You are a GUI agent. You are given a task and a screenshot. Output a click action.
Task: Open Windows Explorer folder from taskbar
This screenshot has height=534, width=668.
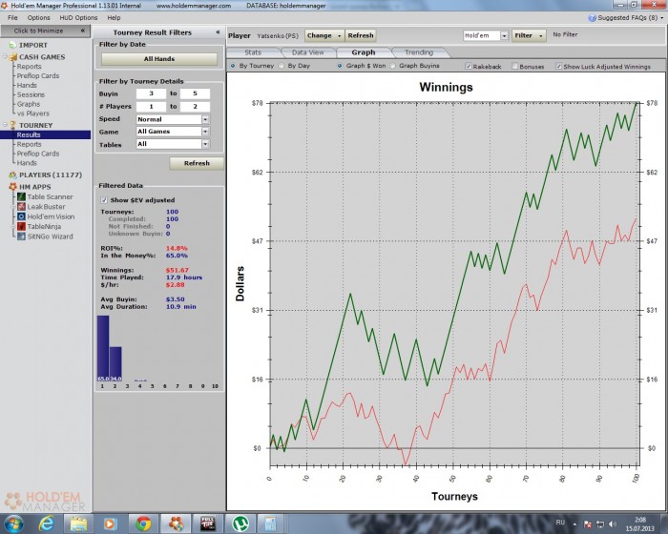coord(78,524)
